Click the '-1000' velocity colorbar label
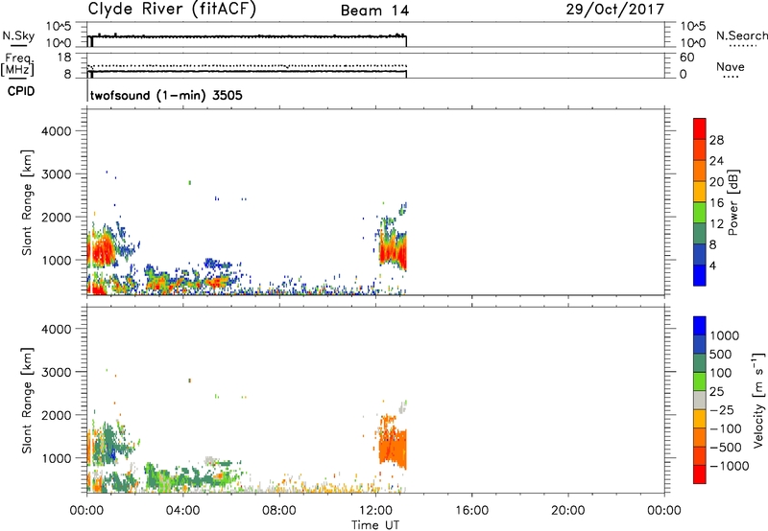The image size is (768, 531). tap(730, 466)
